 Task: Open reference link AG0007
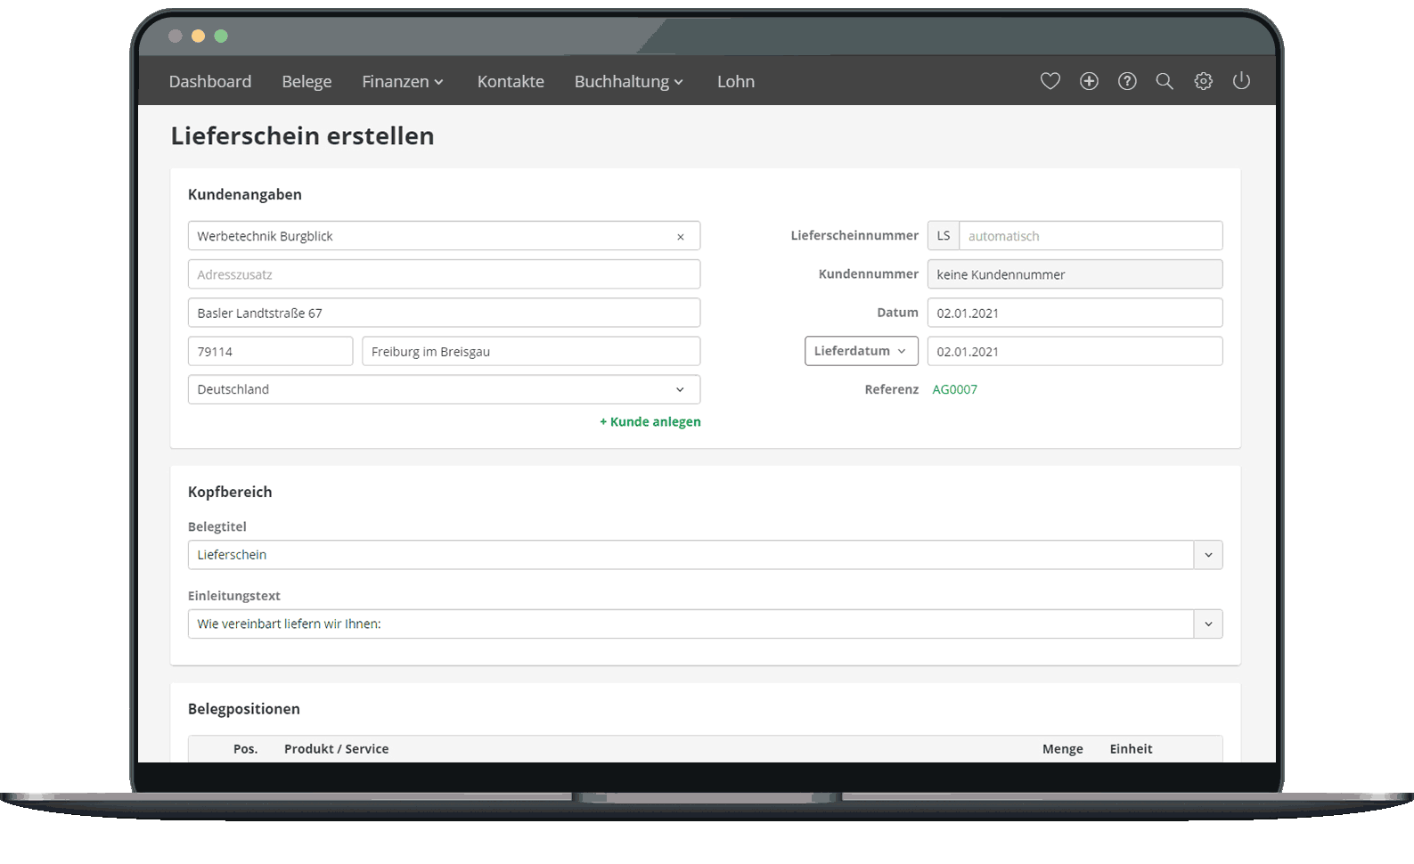pos(954,389)
